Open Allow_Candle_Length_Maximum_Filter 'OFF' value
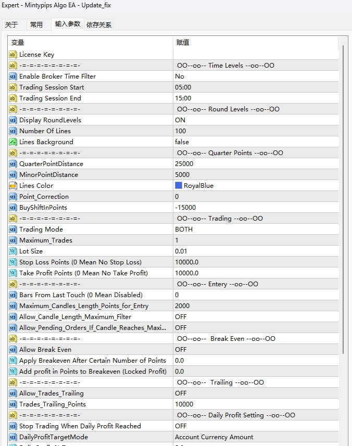352x446 pixels. [x=256, y=317]
